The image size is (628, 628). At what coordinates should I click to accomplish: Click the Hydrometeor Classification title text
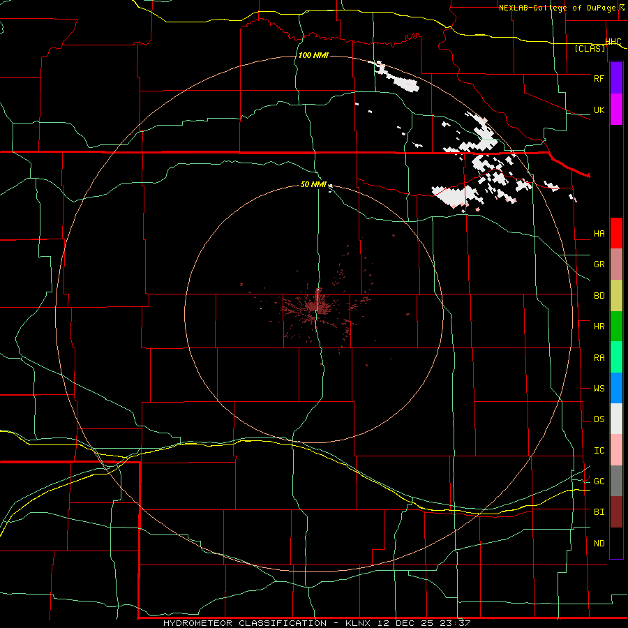pos(245,623)
